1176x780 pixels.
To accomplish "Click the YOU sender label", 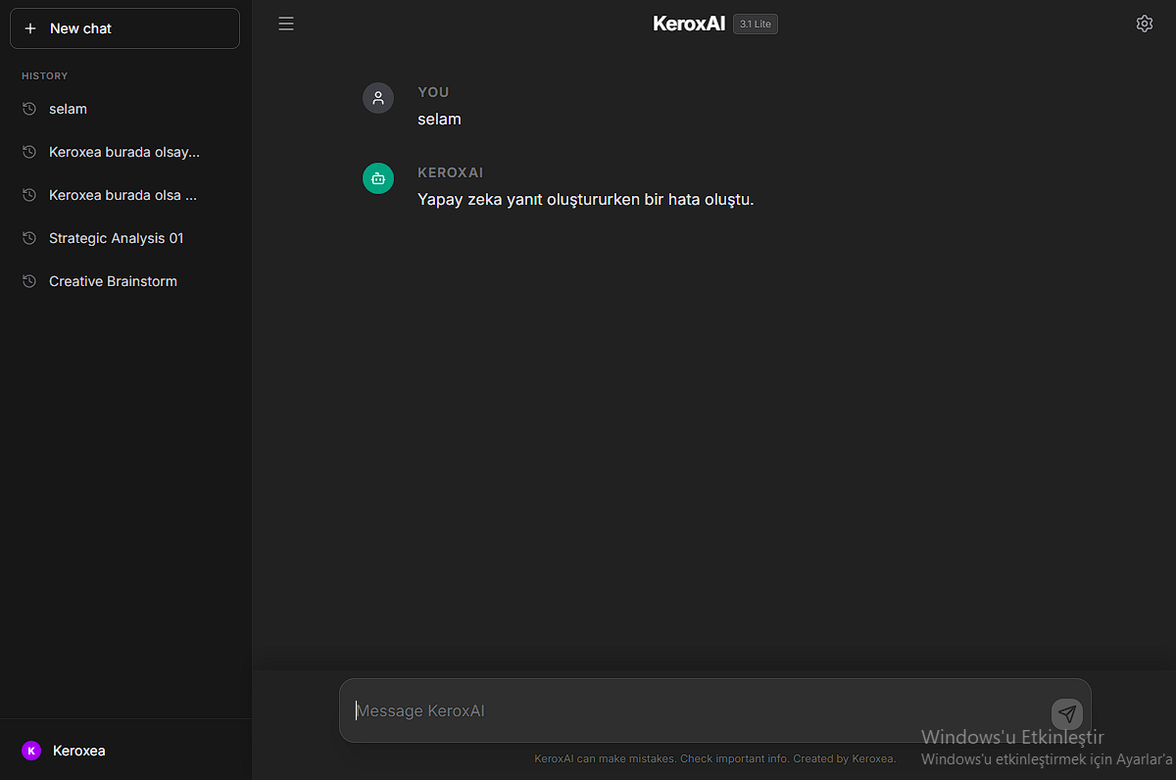I will 433,92.
